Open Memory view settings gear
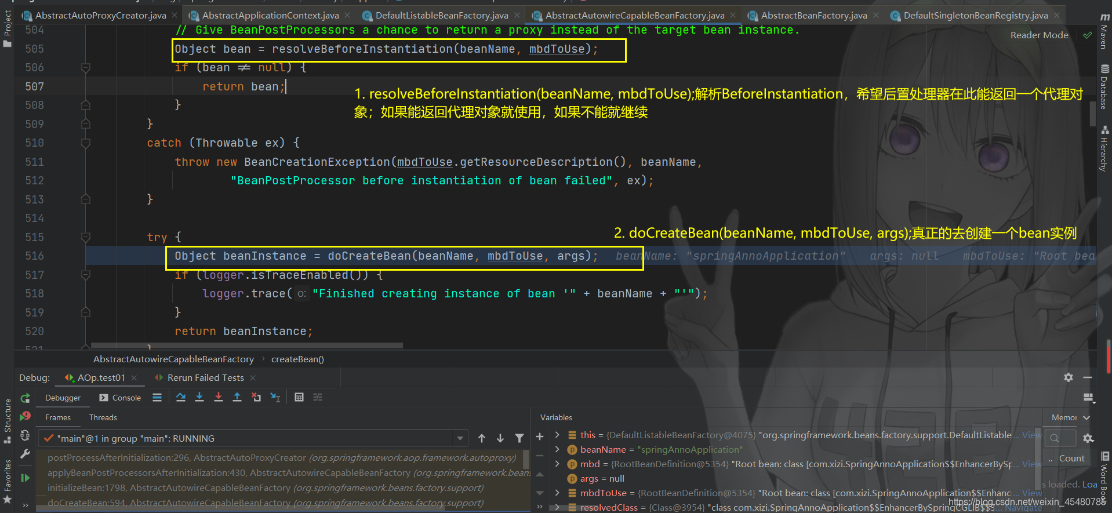The width and height of the screenshot is (1112, 513). click(x=1088, y=438)
